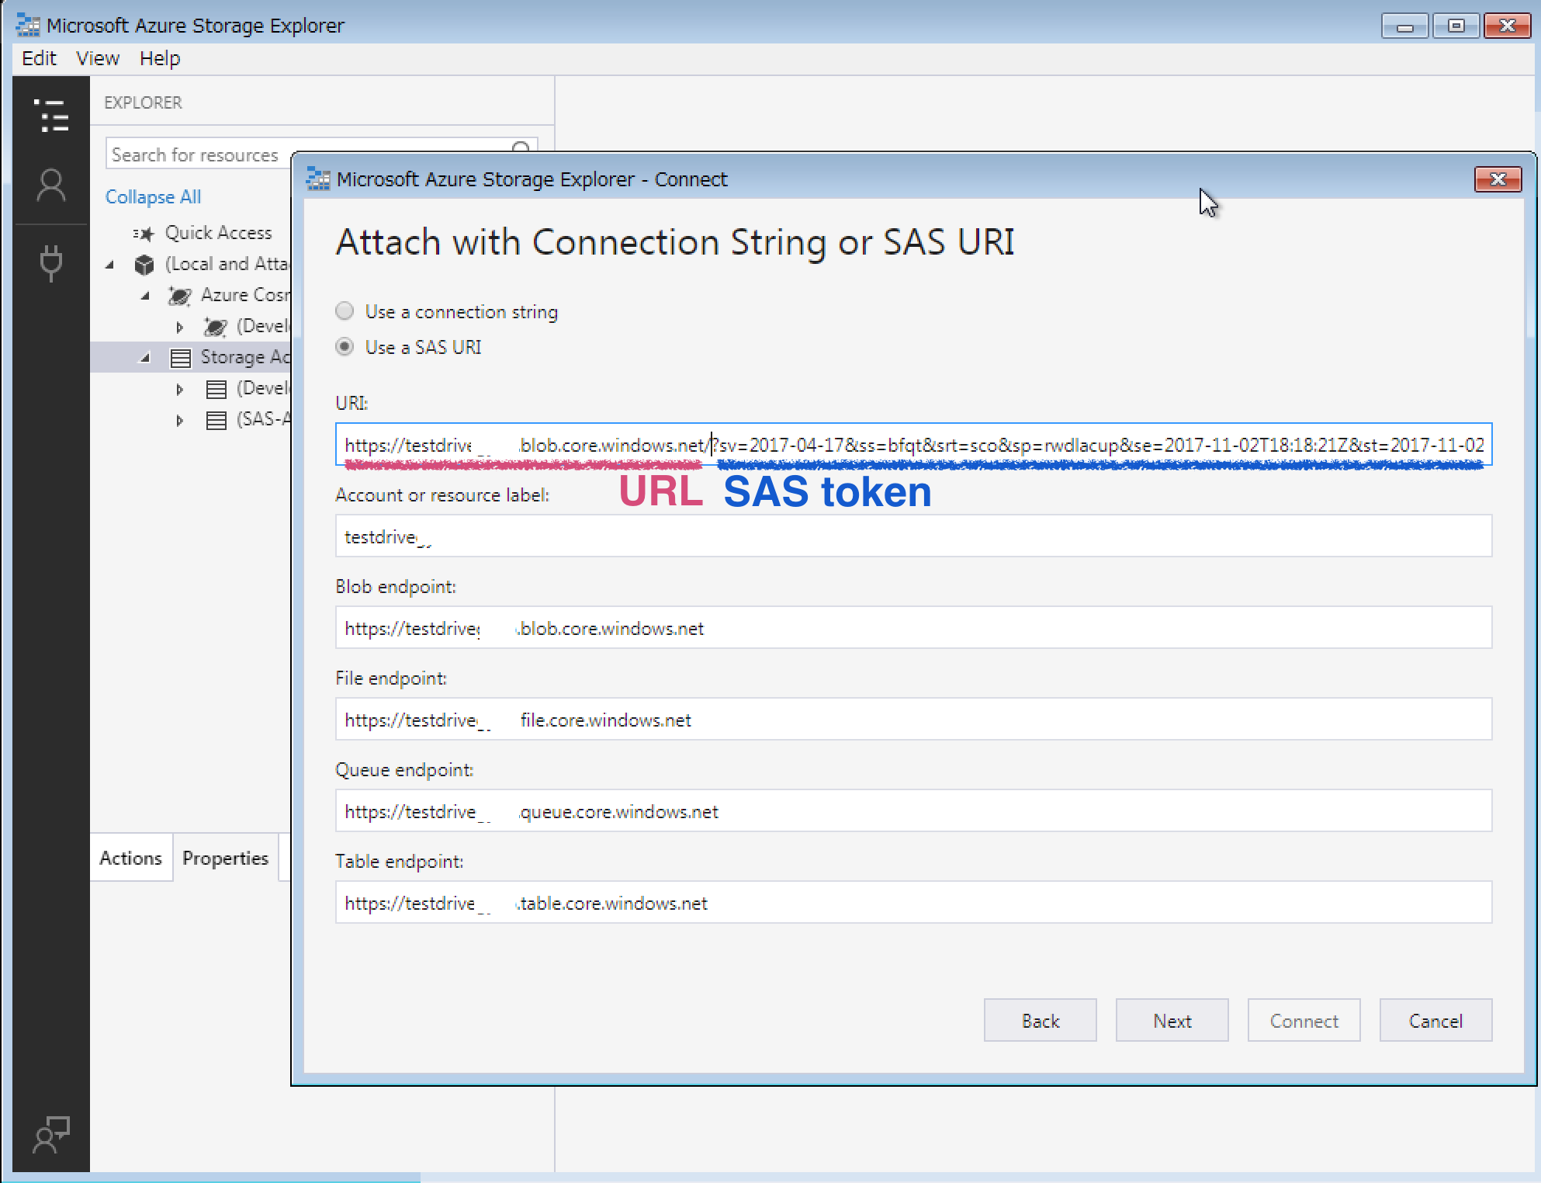Screen dimensions: 1541x1183
Task: Click into the URI input field
Action: pyautogui.click(x=913, y=445)
